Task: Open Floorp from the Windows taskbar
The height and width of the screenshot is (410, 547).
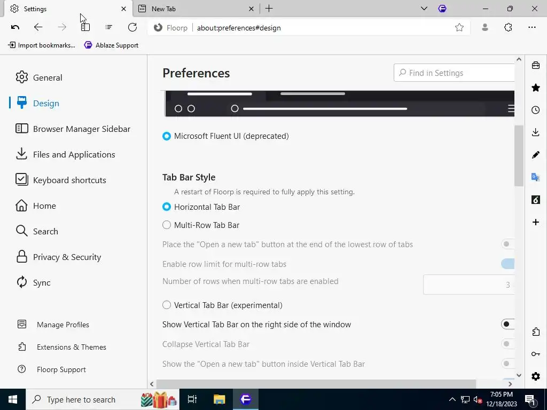Action: tap(246, 399)
